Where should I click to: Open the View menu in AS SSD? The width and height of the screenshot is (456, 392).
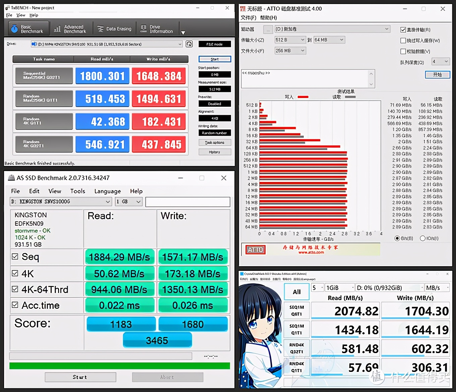click(x=55, y=191)
